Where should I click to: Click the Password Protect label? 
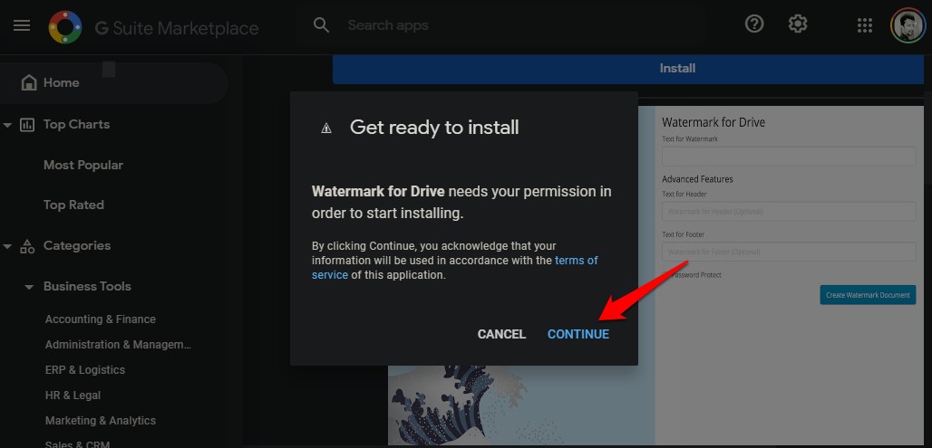[x=694, y=275]
